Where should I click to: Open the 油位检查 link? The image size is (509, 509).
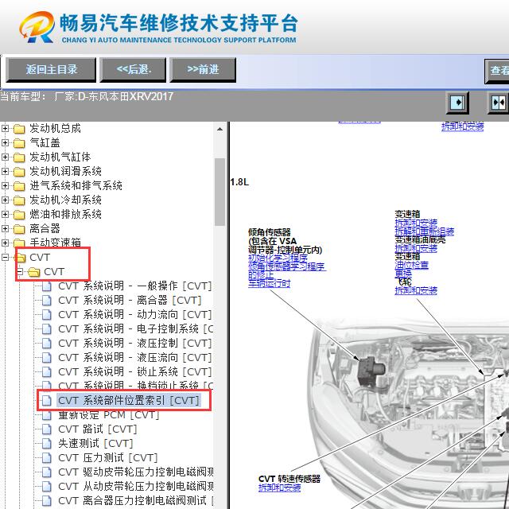412,265
